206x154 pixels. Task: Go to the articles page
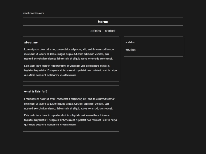pos(96,31)
